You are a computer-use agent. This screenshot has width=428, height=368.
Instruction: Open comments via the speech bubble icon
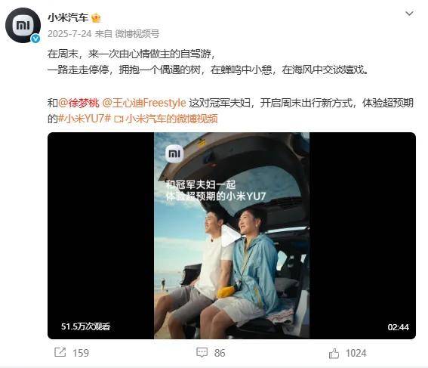tap(202, 352)
